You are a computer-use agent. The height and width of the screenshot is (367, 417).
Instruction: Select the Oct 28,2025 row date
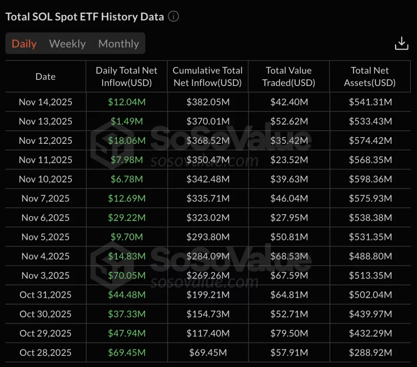(x=45, y=352)
